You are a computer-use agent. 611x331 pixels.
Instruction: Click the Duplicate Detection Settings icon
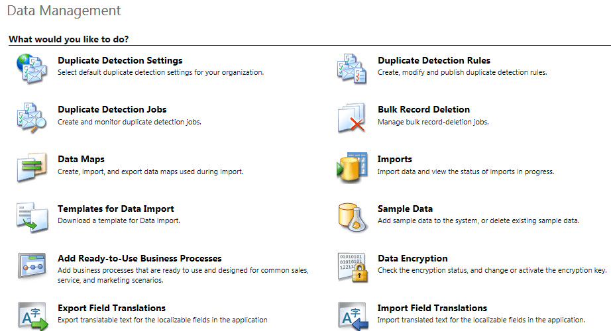pos(32,68)
